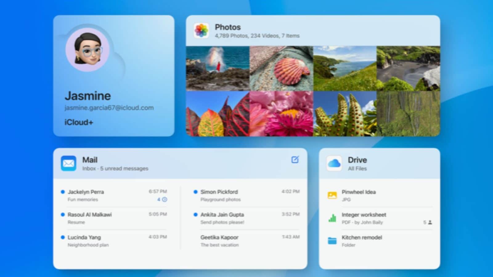Open the Photos app icon

(201, 30)
